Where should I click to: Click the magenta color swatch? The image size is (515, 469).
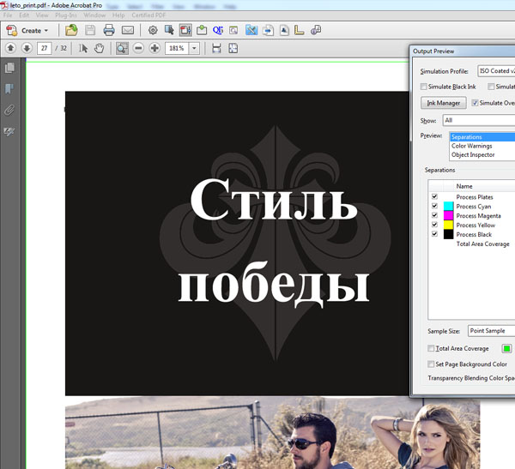(x=448, y=215)
